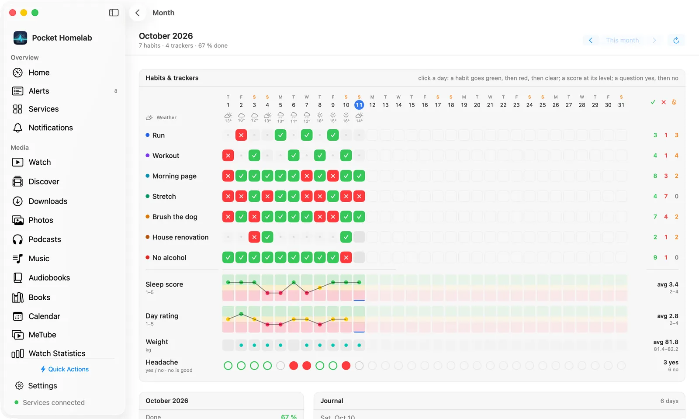This screenshot has width=699, height=419.
Task: Click the Sleep score cell for day 11
Action: click(359, 287)
